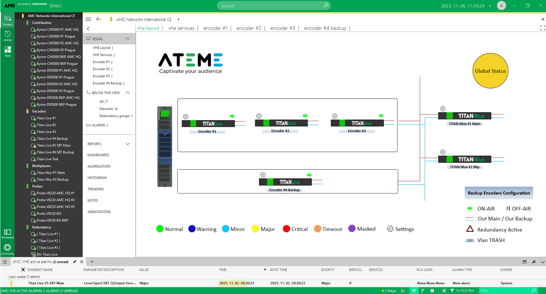Click the green ON-AIR arrow for Encoder #1
The height and width of the screenshot is (294, 546).
pos(232,116)
